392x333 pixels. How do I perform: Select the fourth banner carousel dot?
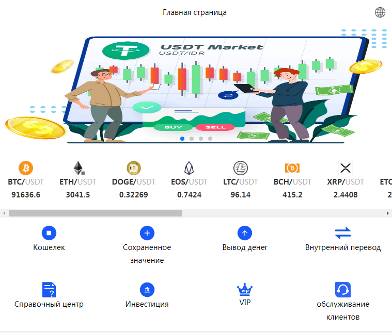210,139
